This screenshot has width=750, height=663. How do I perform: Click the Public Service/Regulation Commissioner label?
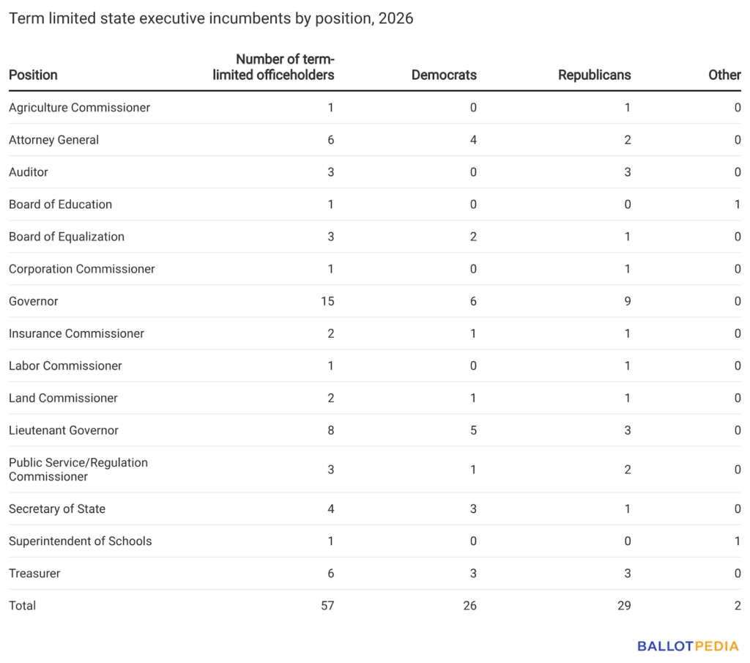click(78, 470)
